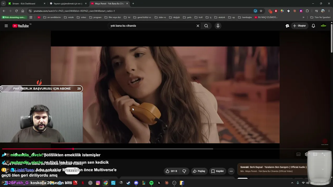Start voice search with the microphone icon

coord(218,26)
